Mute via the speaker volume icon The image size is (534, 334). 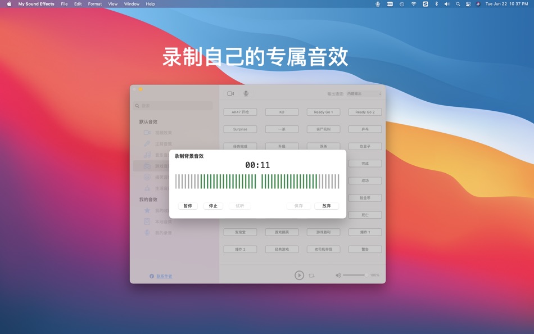[x=338, y=275]
